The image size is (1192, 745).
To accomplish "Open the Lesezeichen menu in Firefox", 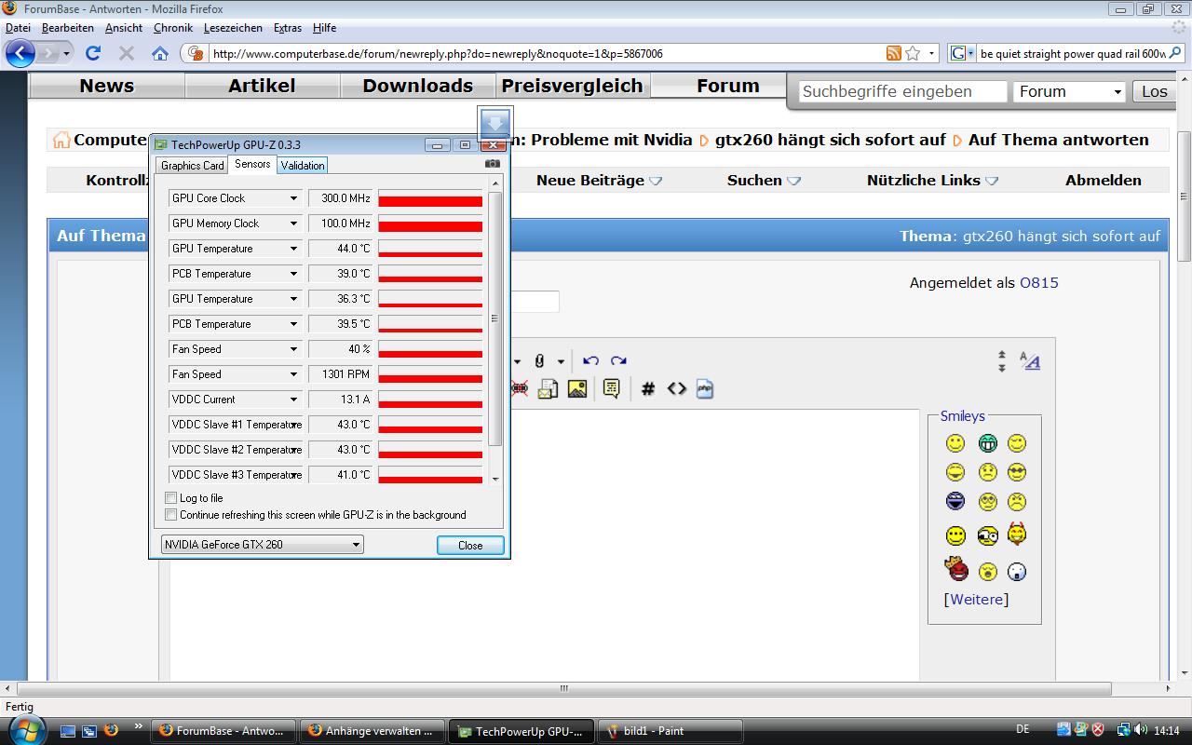I will (x=233, y=28).
